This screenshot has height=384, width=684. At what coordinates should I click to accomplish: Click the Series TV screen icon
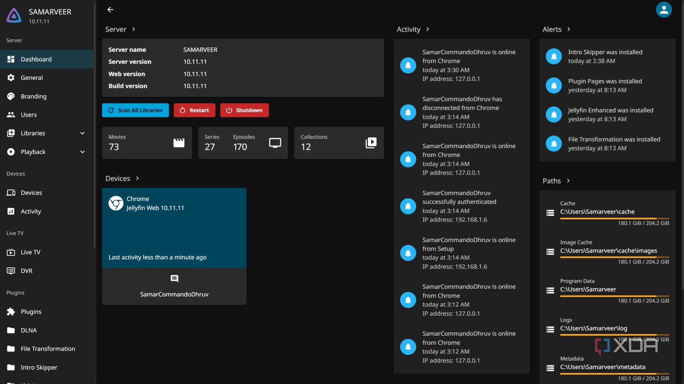pos(275,143)
